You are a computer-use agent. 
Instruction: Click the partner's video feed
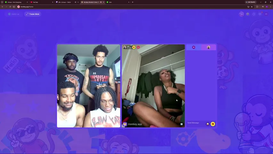coord(153,86)
